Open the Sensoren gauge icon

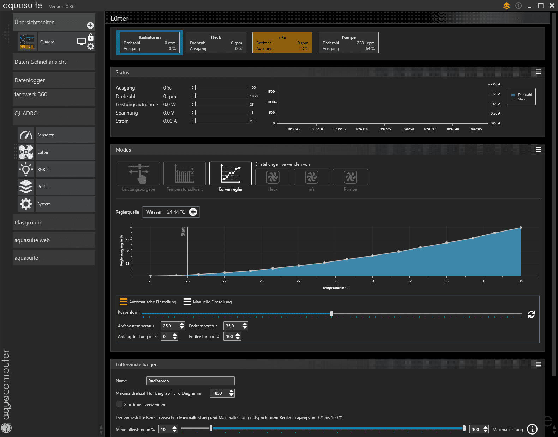pyautogui.click(x=26, y=135)
